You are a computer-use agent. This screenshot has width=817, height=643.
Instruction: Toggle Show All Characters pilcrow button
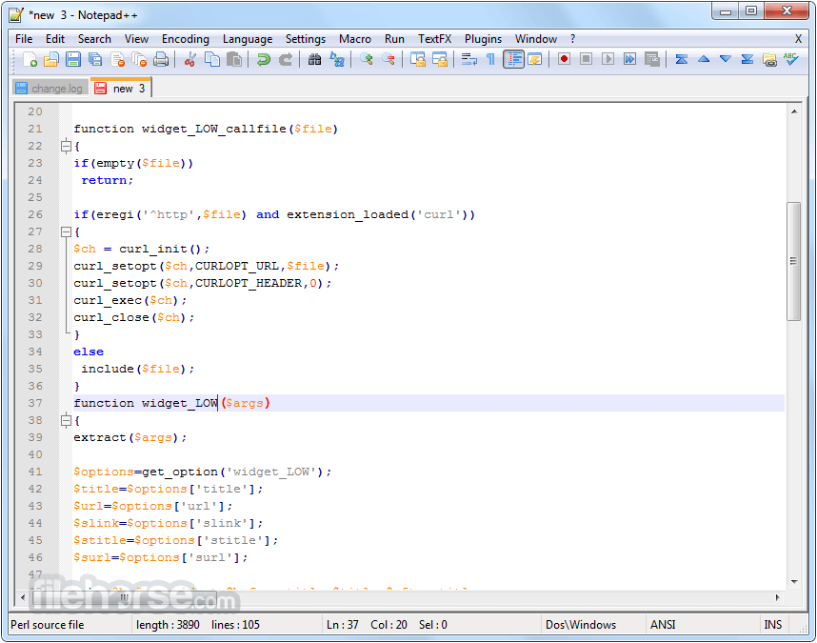pos(491,59)
